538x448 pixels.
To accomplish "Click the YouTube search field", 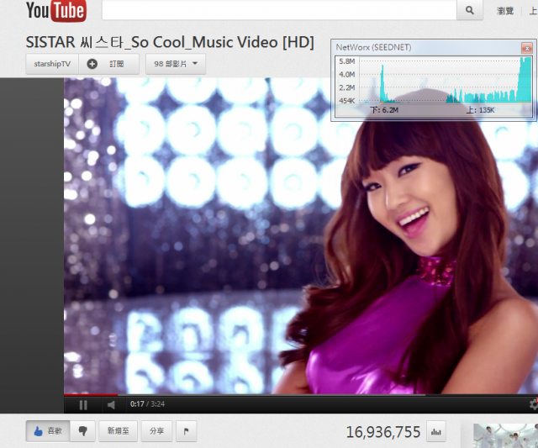I will click(x=279, y=9).
